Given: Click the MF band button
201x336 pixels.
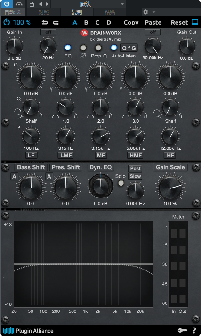Looking at the screenshot, I should pos(101,156).
